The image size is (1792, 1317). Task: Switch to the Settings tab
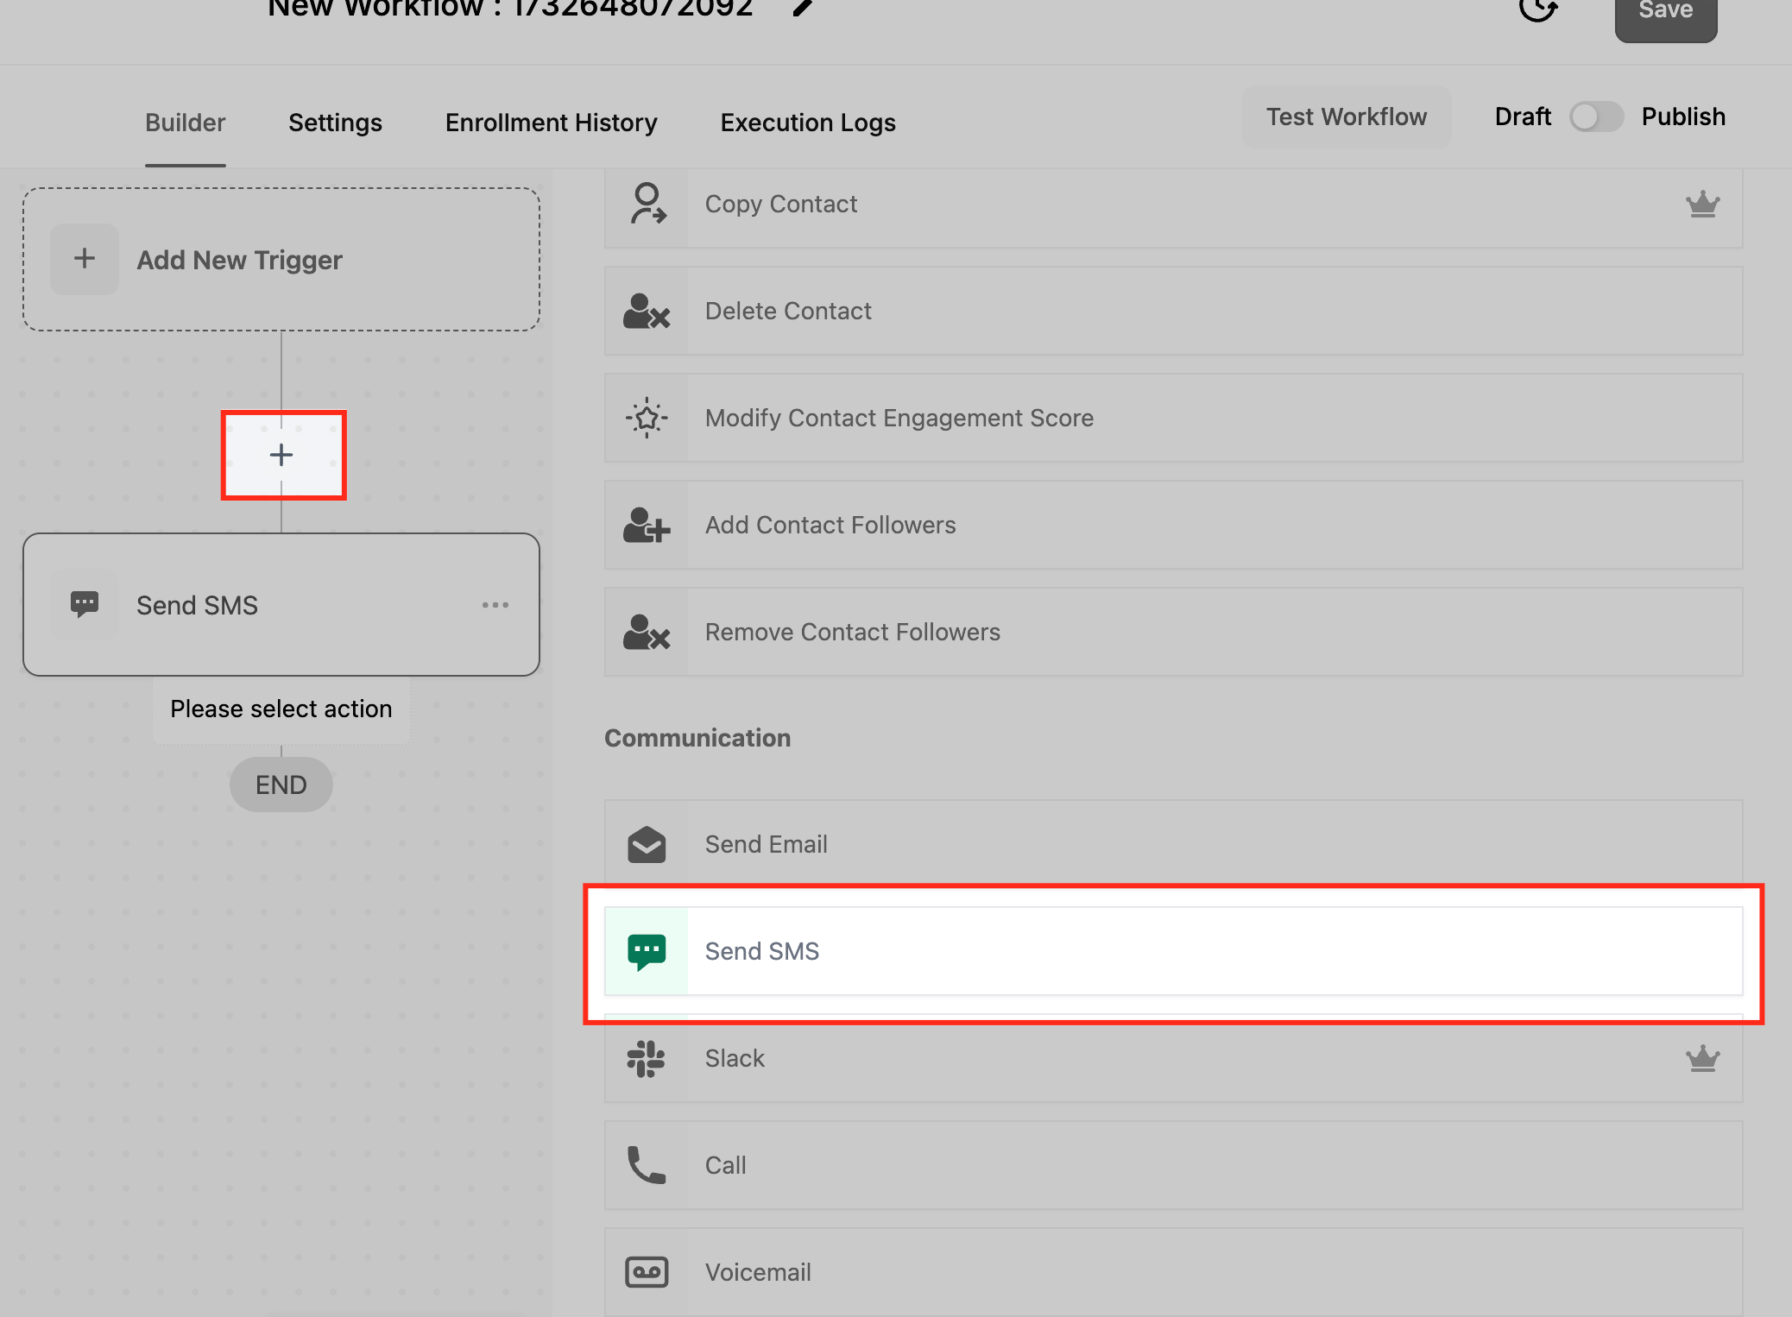click(335, 123)
